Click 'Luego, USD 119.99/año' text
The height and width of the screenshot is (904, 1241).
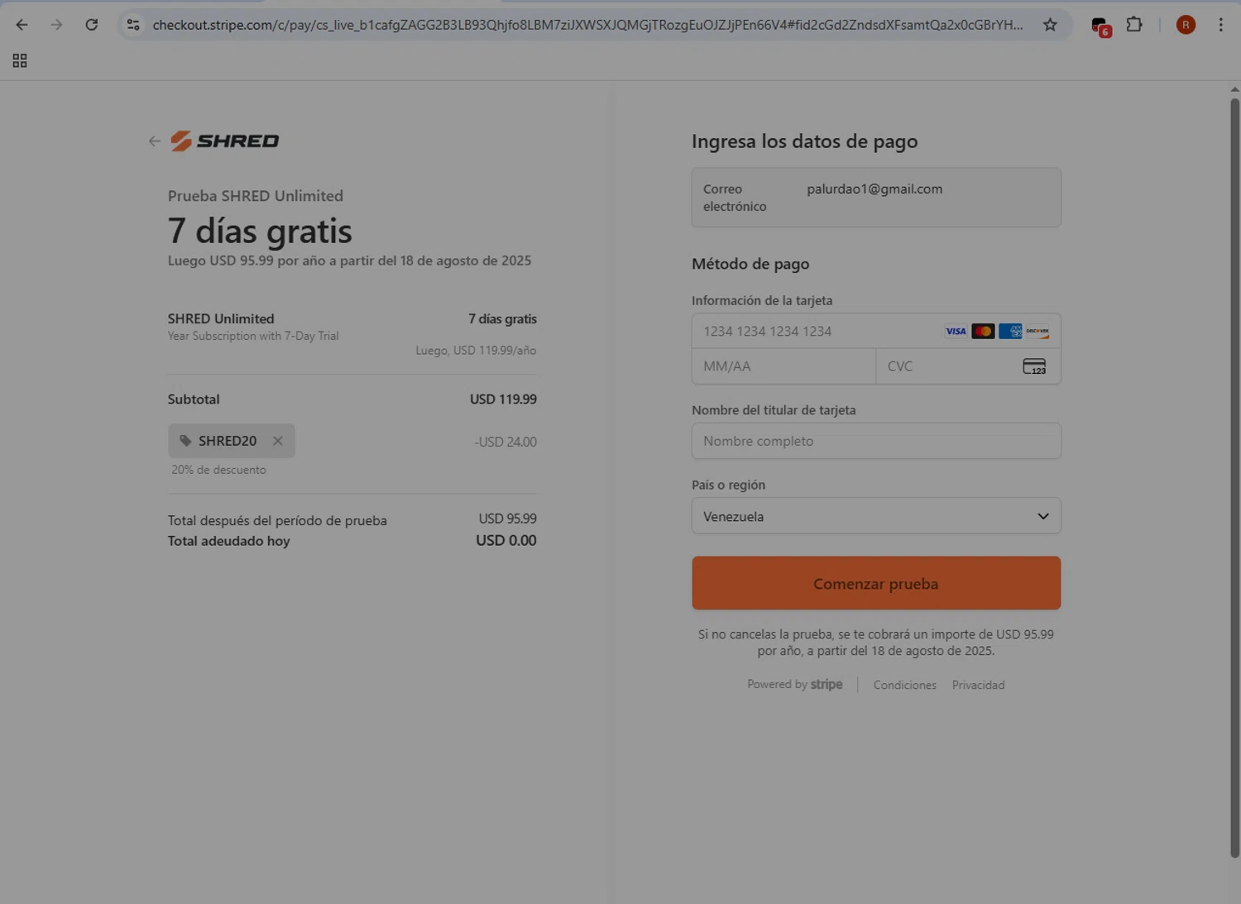(x=476, y=351)
